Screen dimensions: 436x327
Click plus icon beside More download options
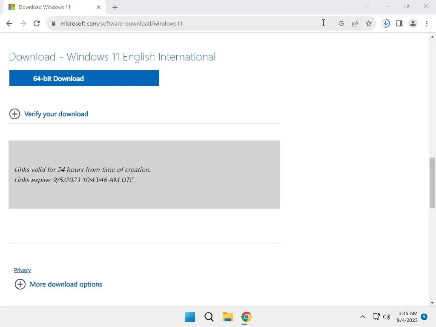click(20, 284)
